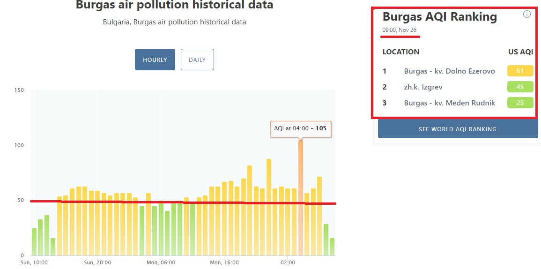This screenshot has width=541, height=269.
Task: Click the Mon, 06:00 axis label
Action: pyautogui.click(x=161, y=262)
